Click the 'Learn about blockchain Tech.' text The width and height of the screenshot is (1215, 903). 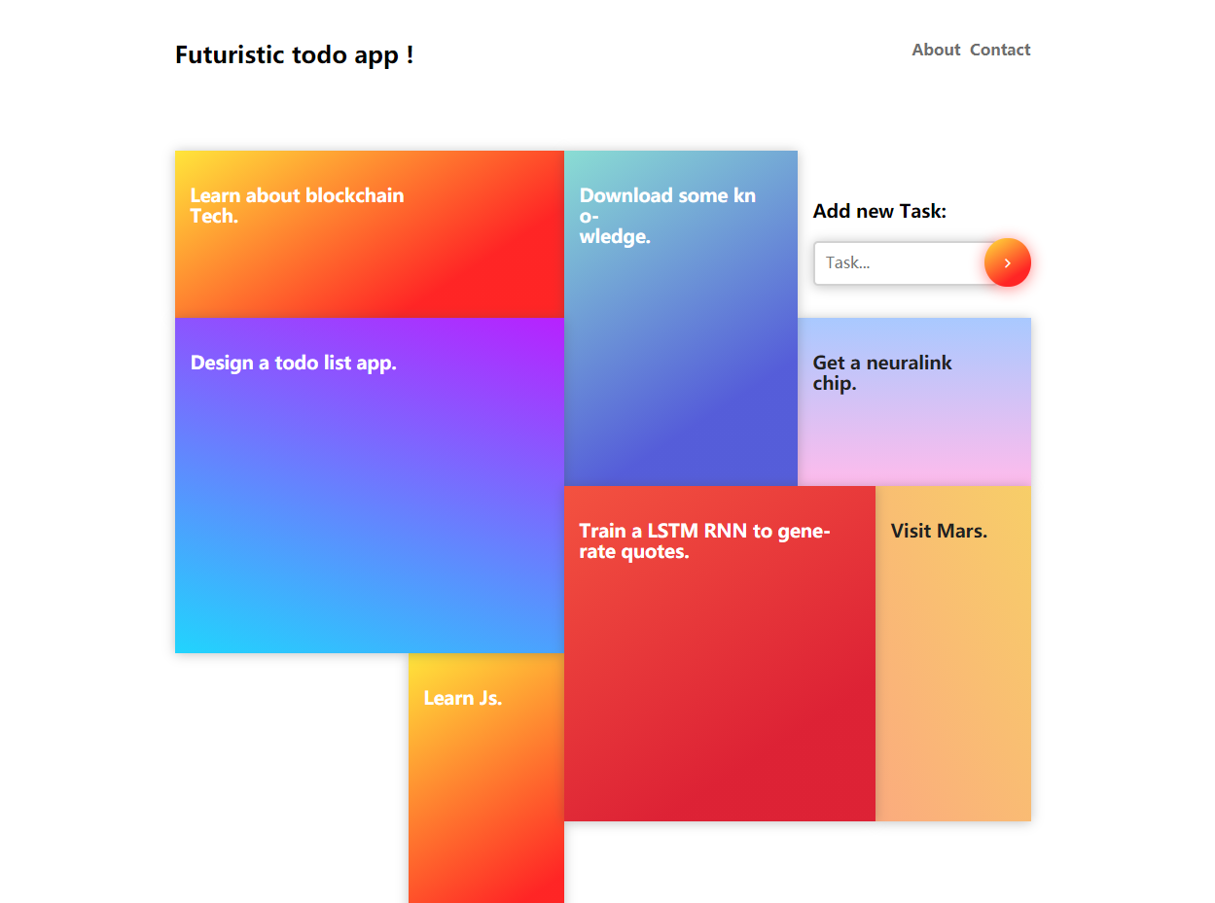(x=297, y=206)
